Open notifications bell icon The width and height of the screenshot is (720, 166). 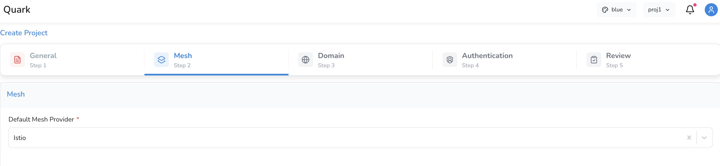tap(690, 10)
